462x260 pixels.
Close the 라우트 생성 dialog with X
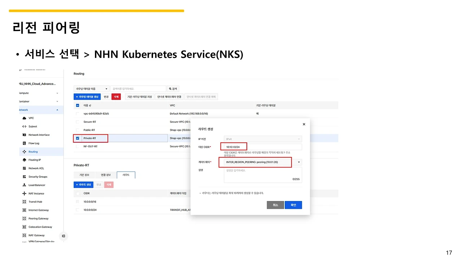pyautogui.click(x=304, y=124)
